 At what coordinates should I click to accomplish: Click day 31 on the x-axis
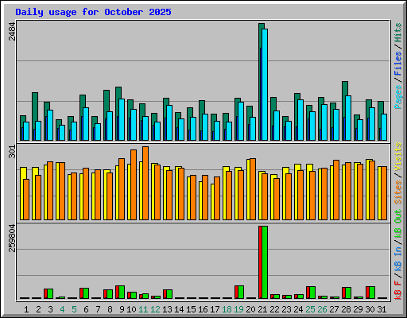[x=382, y=309]
